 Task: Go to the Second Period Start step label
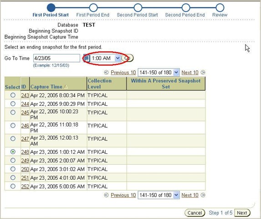[x=137, y=15]
